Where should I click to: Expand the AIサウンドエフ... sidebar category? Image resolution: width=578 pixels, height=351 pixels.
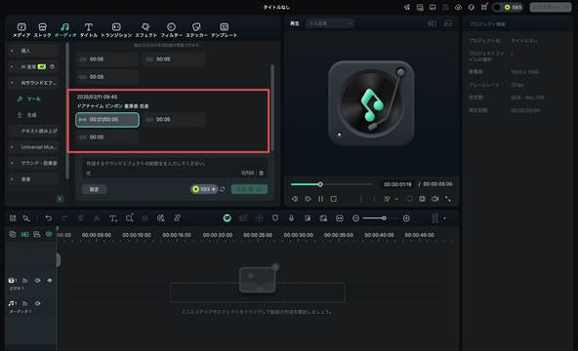click(34, 83)
